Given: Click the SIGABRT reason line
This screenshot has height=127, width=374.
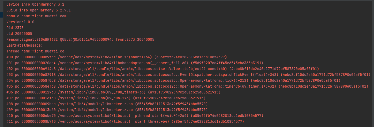Looking at the screenshot, I should point(80,40).
